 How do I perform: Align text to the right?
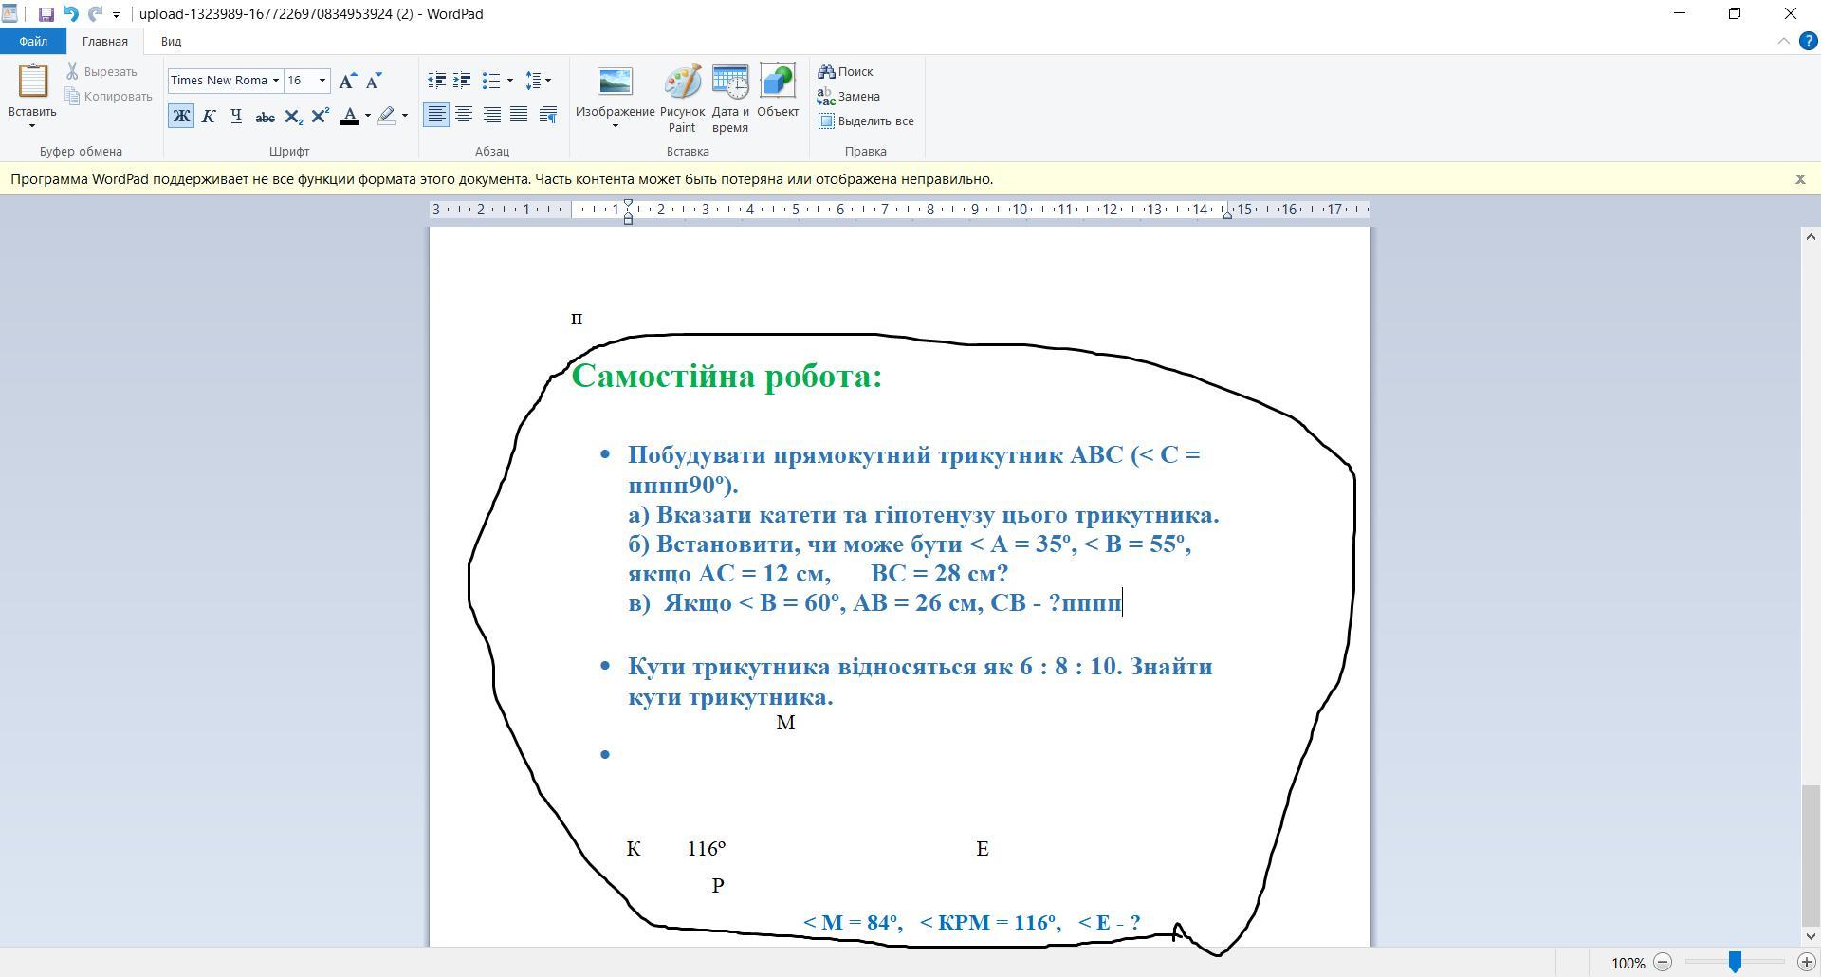[x=491, y=116]
